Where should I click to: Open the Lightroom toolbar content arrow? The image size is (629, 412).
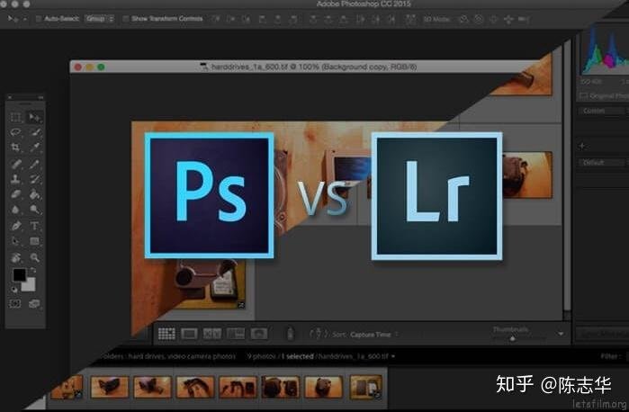561,334
